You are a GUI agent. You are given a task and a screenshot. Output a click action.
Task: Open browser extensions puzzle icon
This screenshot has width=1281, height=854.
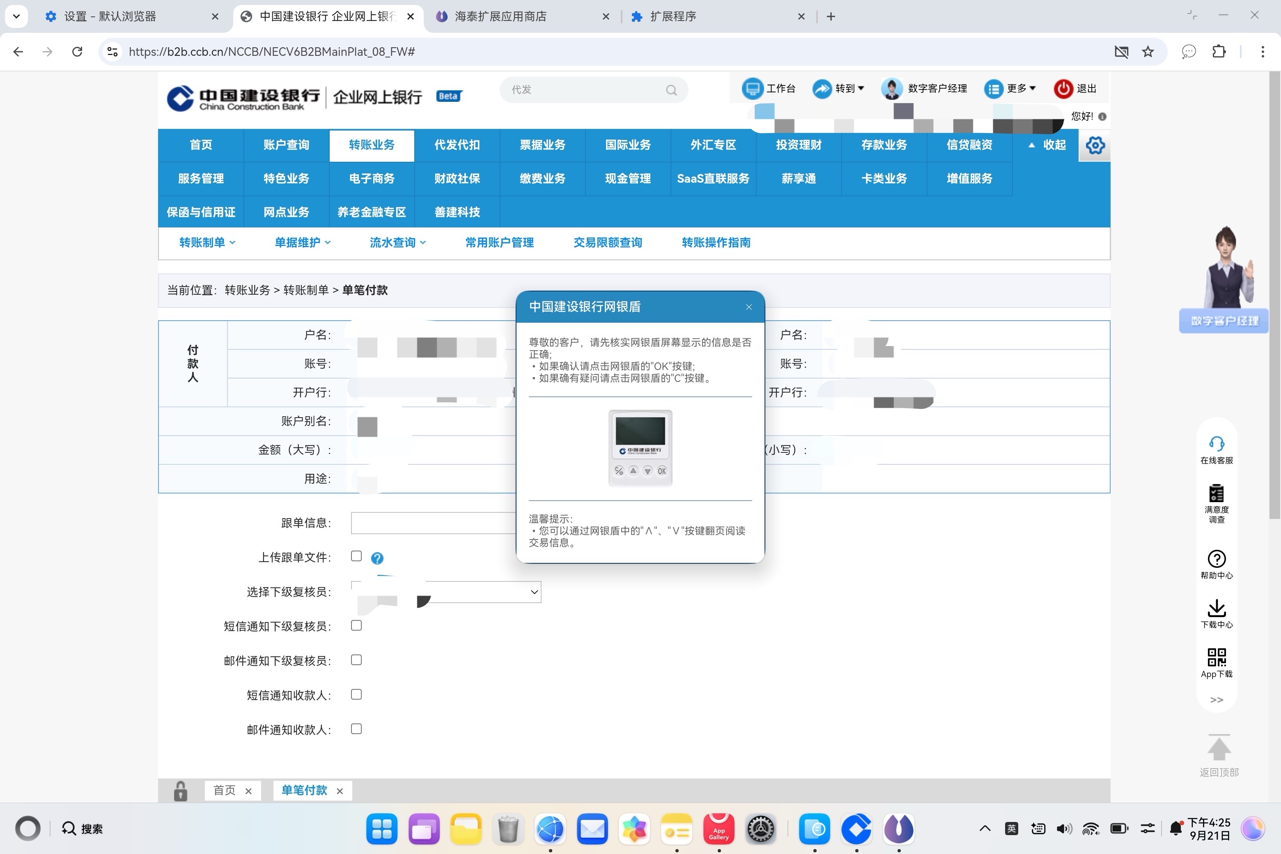click(1219, 52)
